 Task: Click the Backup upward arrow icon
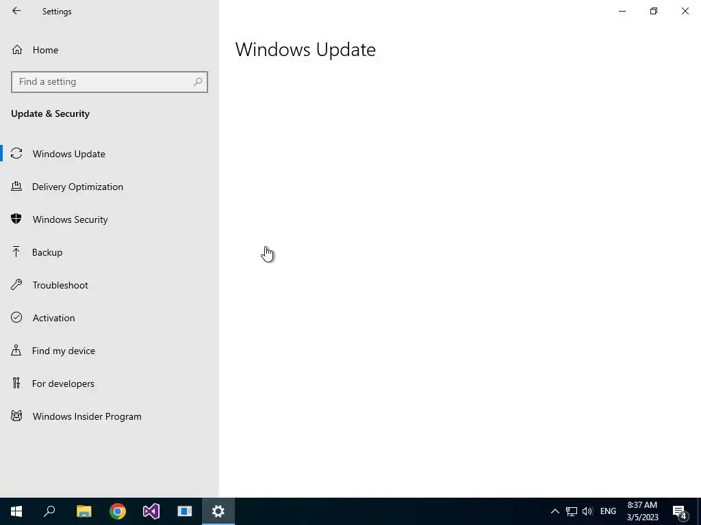16,252
